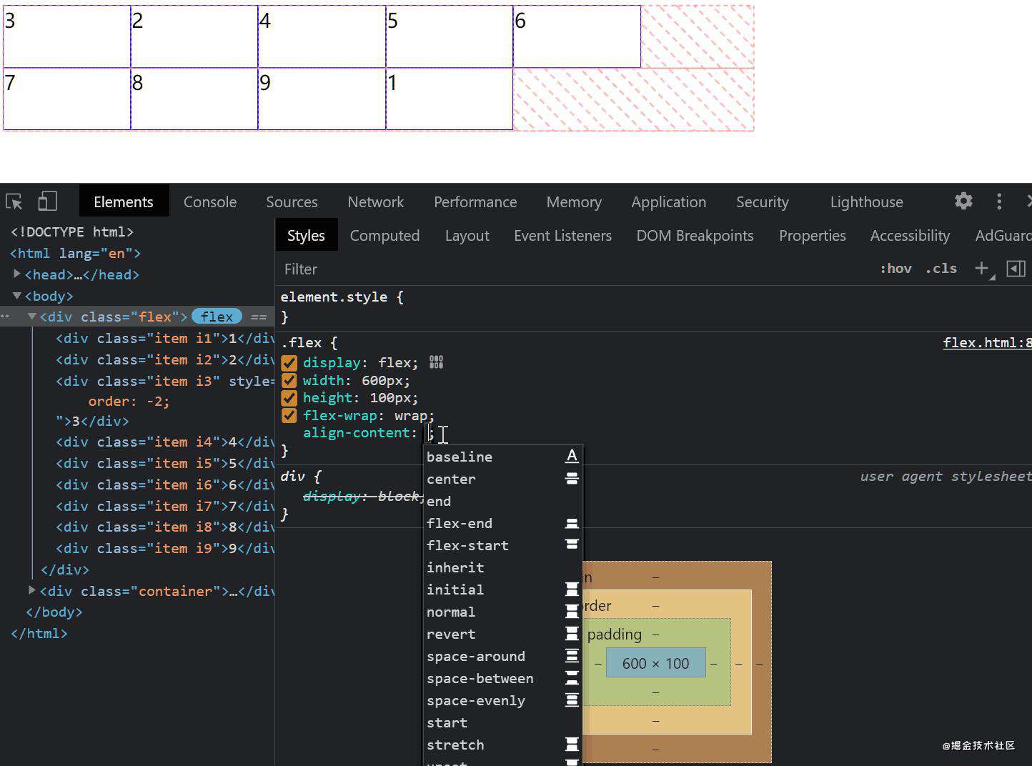1032x766 pixels.
Task: Open the Lighthouse tab
Action: pos(866,202)
